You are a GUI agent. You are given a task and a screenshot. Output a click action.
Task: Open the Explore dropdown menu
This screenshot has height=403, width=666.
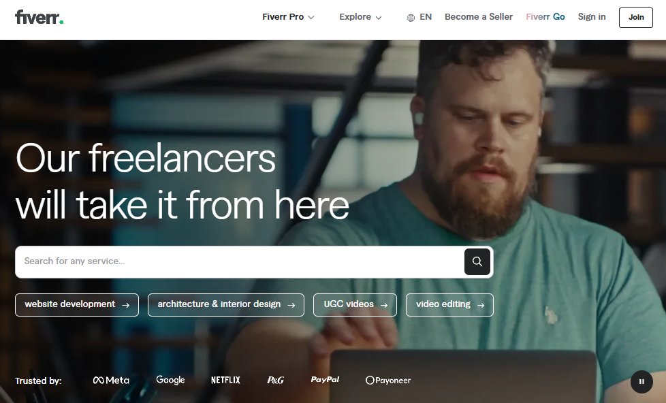click(360, 17)
